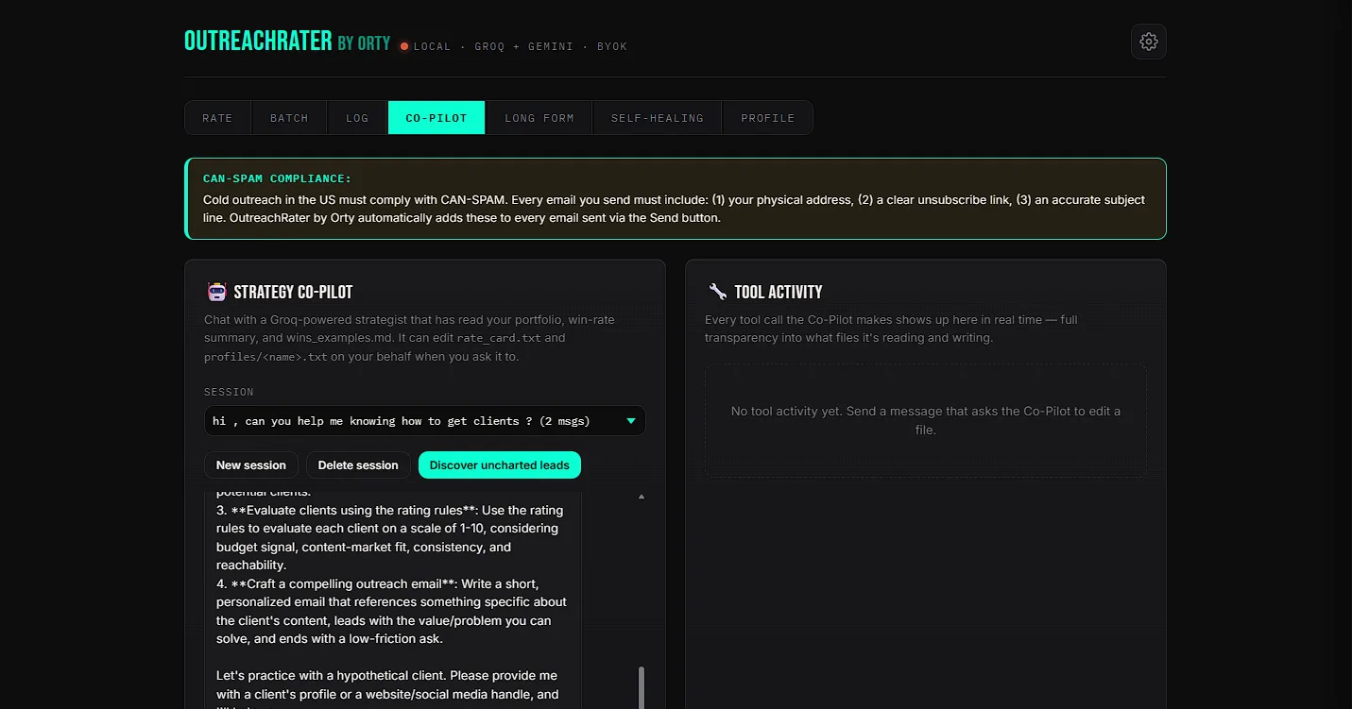This screenshot has height=709, width=1352.
Task: Open the Batch tab
Action: coord(289,118)
